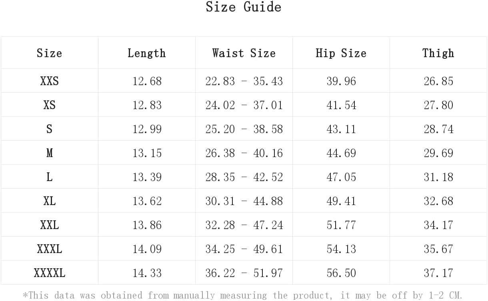The width and height of the screenshot is (488, 301).
Task: Select the Length column header
Action: (146, 53)
